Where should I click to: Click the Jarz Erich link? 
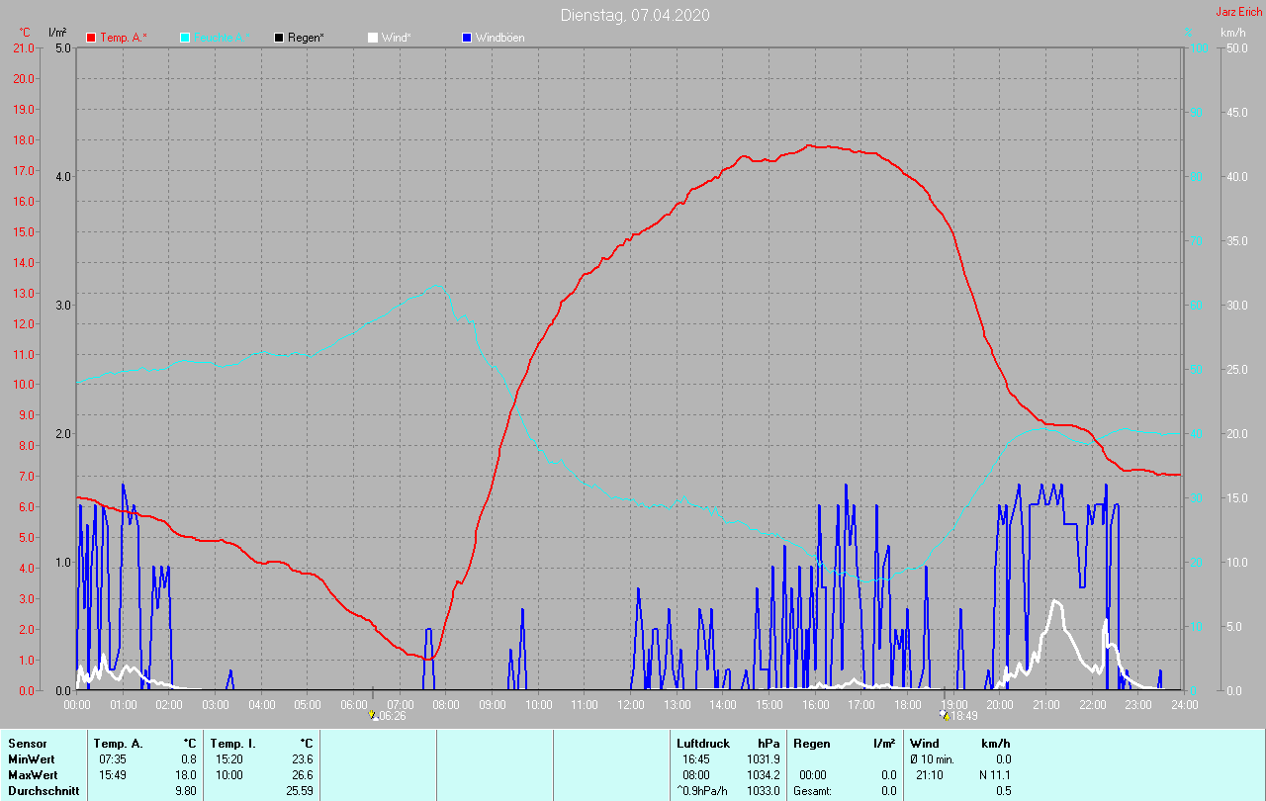pyautogui.click(x=1238, y=12)
